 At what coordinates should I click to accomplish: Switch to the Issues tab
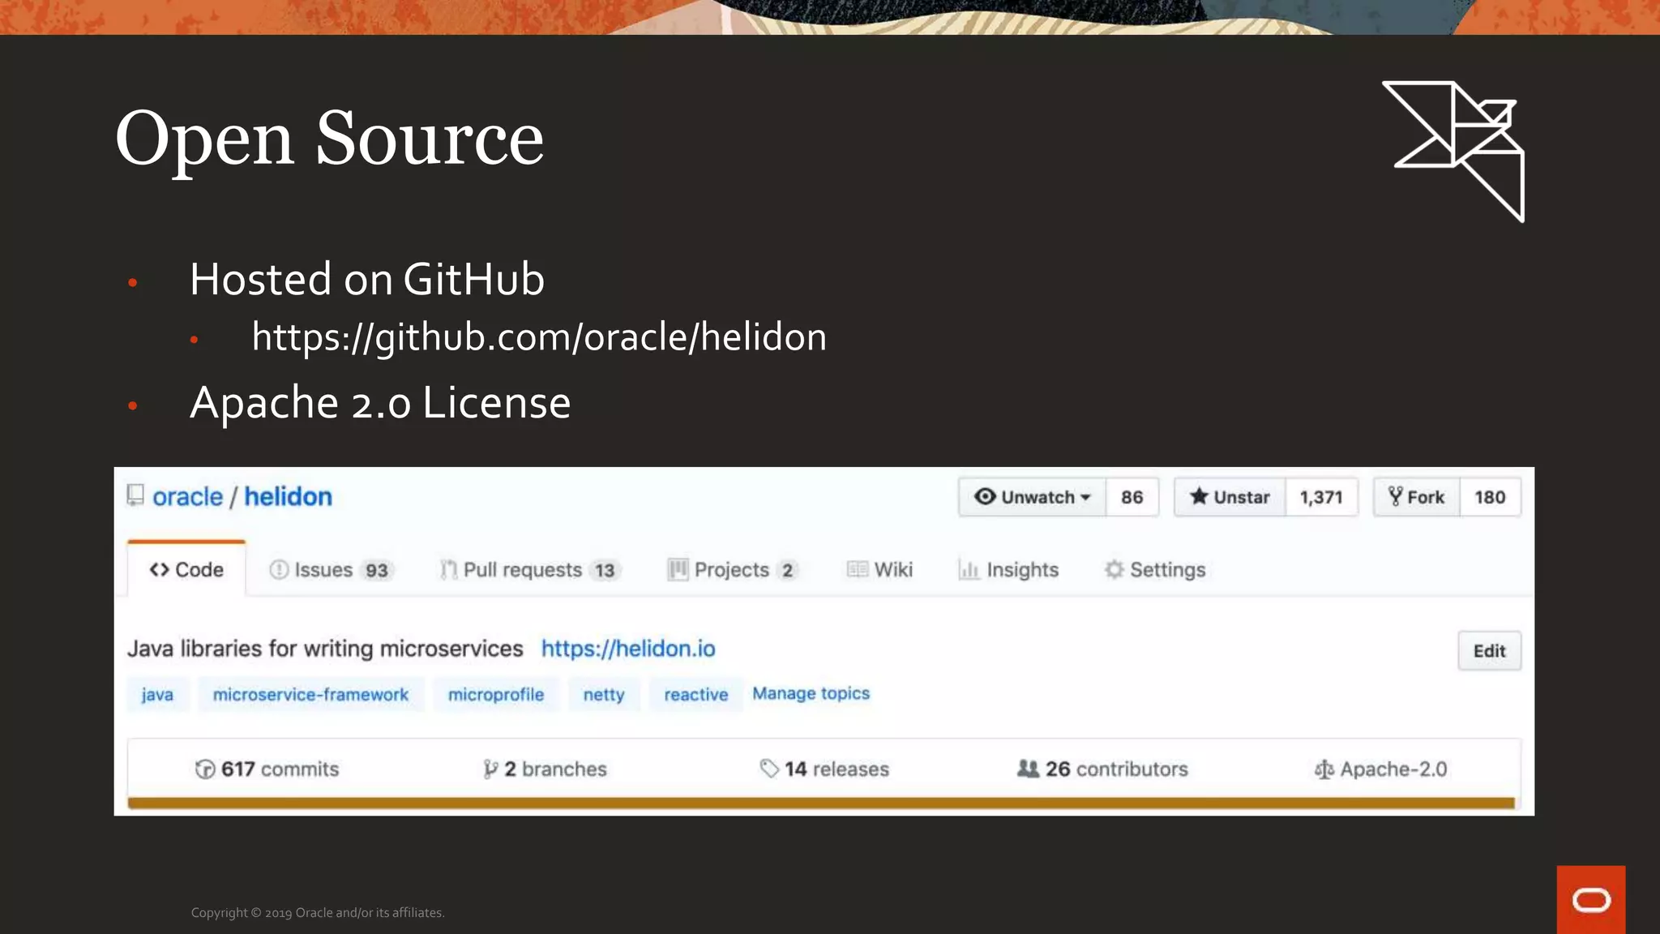[x=331, y=570]
